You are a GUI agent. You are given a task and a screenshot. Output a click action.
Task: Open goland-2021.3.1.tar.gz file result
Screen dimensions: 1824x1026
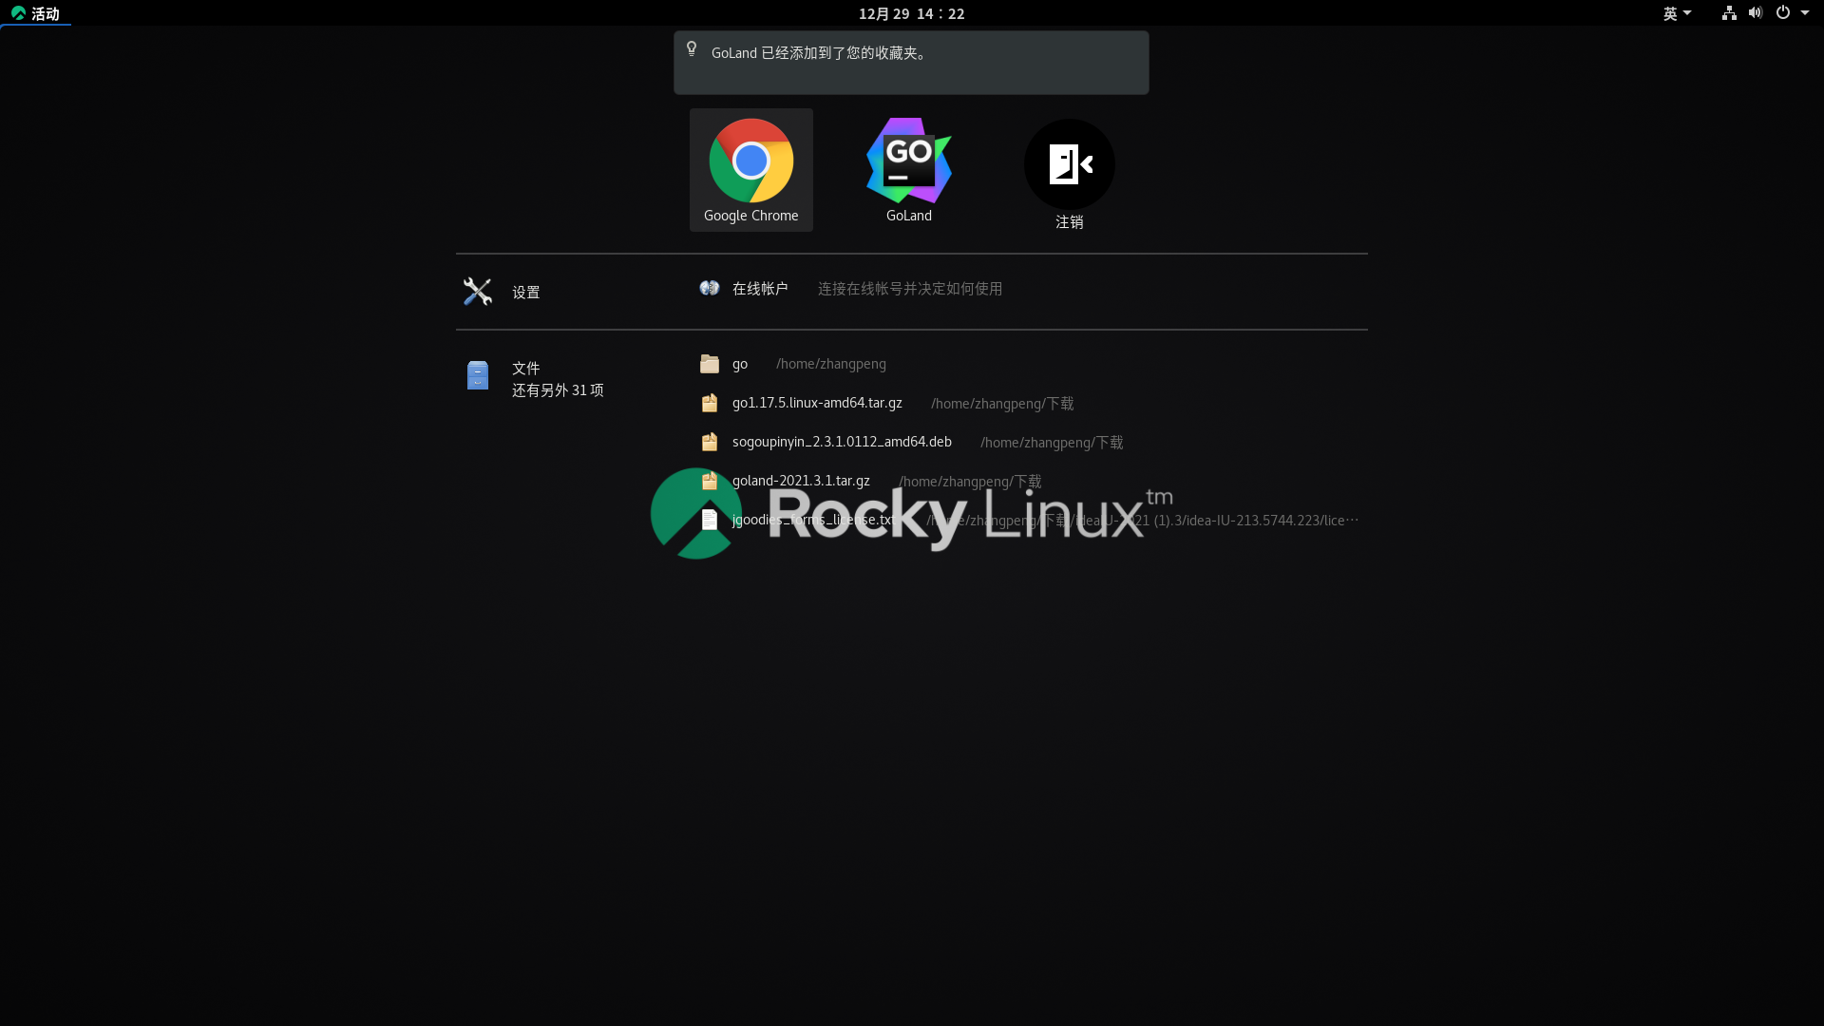point(1030,481)
